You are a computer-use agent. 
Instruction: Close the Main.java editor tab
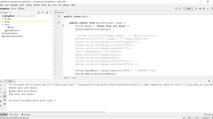[66, 13]
